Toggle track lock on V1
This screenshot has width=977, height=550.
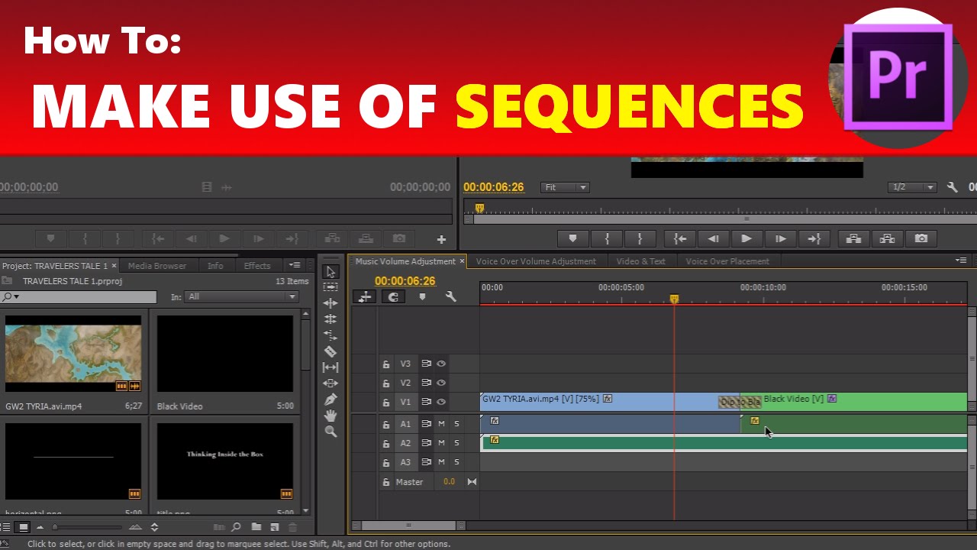click(386, 403)
